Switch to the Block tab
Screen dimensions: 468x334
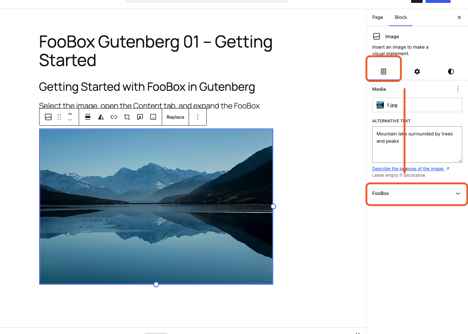pos(401,17)
